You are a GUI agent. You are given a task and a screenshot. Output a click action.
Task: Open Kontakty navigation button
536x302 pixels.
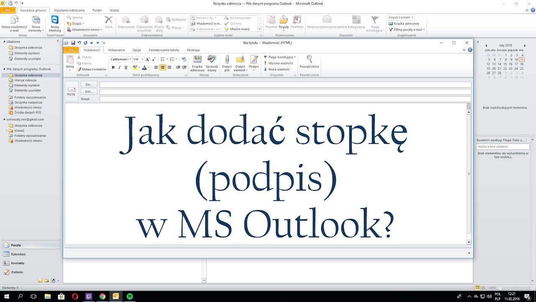pos(30,263)
